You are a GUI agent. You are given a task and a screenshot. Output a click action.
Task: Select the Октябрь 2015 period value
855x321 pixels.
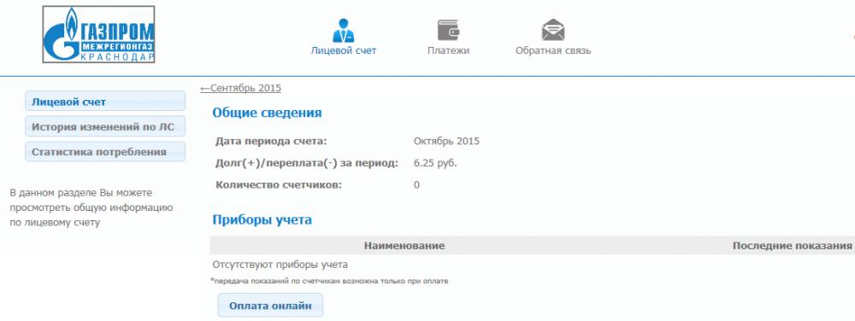click(x=446, y=142)
